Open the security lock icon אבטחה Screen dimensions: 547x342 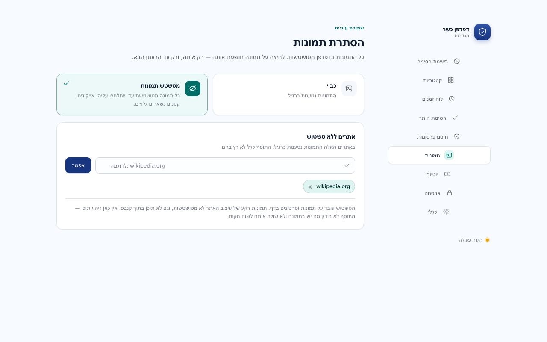[450, 193]
